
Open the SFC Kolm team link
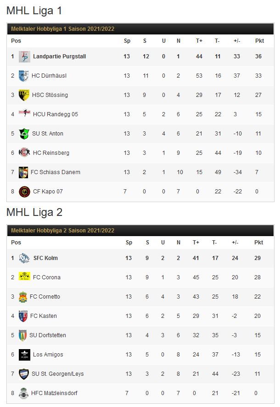(45, 258)
